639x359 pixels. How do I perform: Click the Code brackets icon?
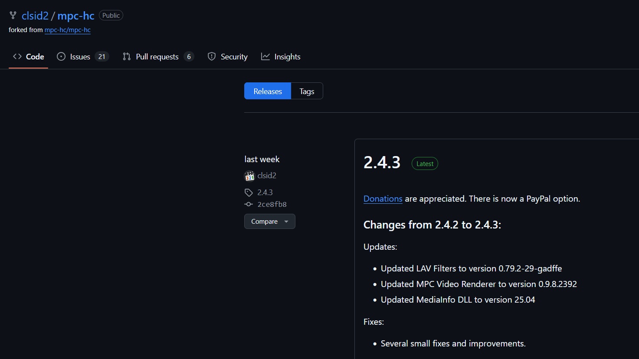coord(17,56)
